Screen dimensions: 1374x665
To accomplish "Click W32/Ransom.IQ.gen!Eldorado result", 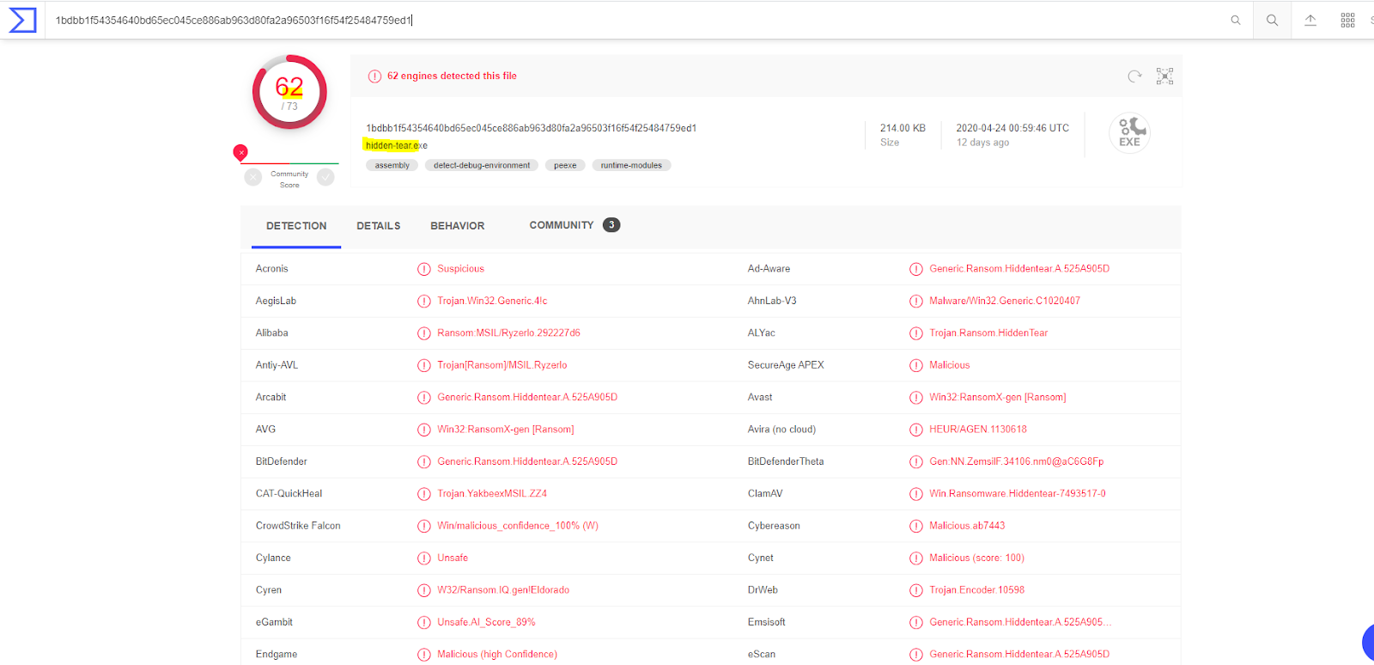I will 503,589.
